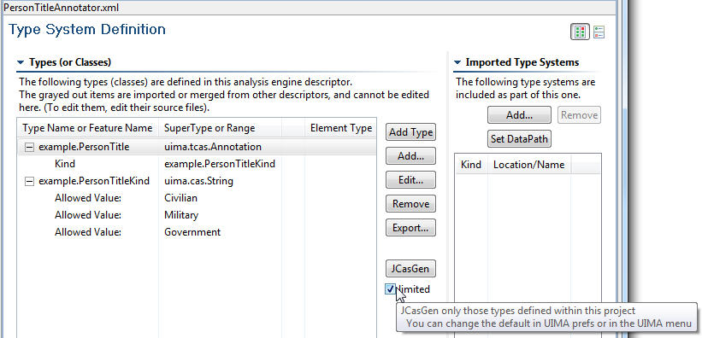The width and height of the screenshot is (702, 338).
Task: Select the grid layout view icon
Action: click(x=580, y=32)
